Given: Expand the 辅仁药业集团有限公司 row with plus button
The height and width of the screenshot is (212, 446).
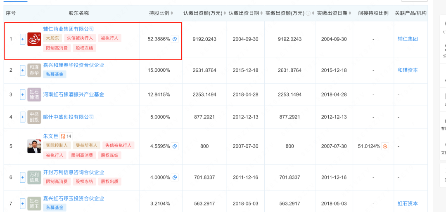Looking at the screenshot, I should 23,39.
